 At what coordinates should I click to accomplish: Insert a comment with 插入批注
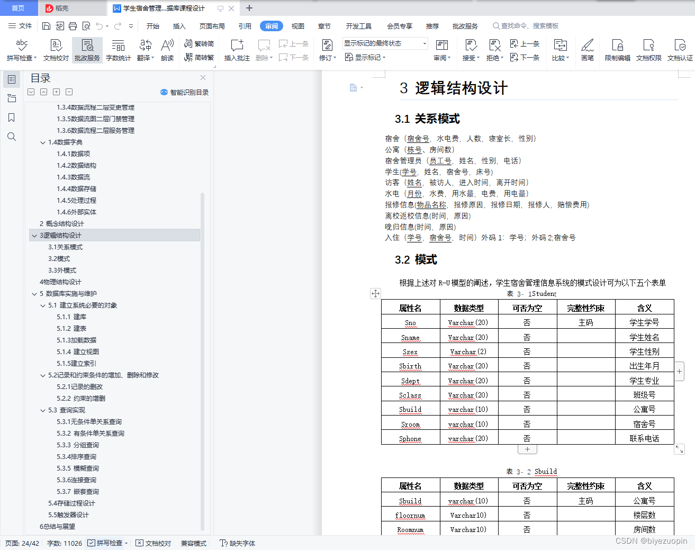coord(236,50)
